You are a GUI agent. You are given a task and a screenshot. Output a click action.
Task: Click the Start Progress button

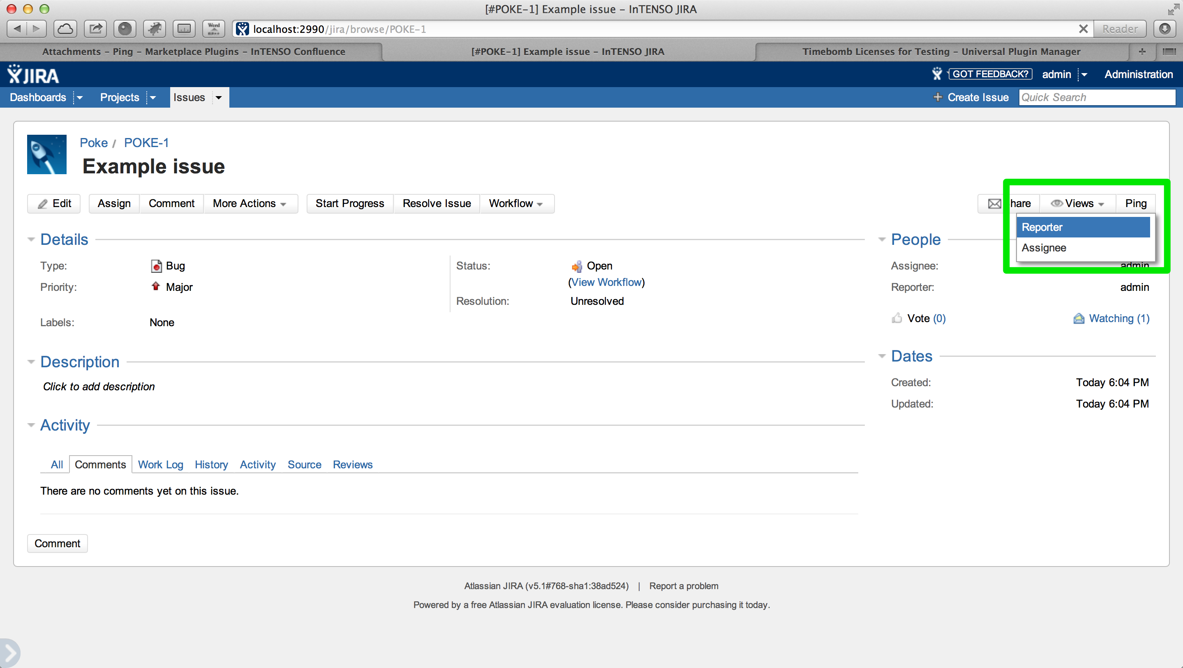[x=349, y=203]
